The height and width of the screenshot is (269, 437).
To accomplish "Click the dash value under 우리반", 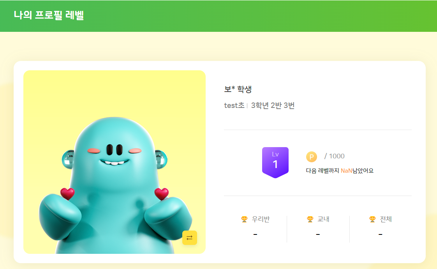I will point(255,234).
